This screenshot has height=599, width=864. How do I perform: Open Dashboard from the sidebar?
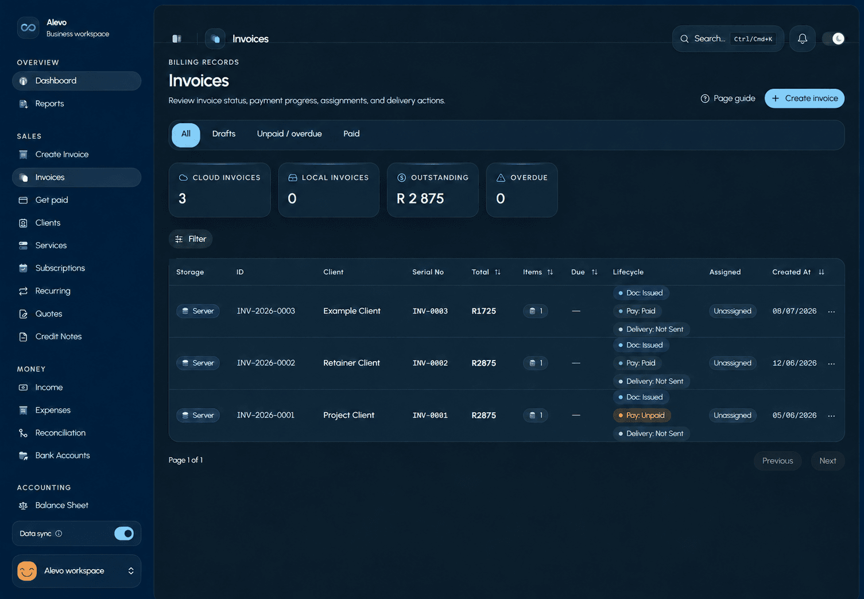pos(76,81)
